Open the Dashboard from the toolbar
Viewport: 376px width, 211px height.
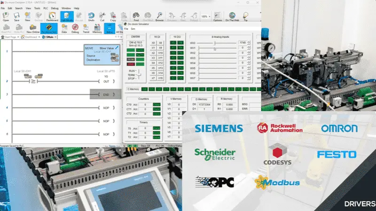52,16
